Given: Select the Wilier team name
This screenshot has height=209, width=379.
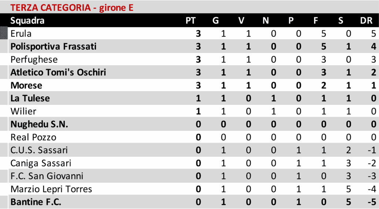Looking at the screenshot, I should click(x=23, y=111).
